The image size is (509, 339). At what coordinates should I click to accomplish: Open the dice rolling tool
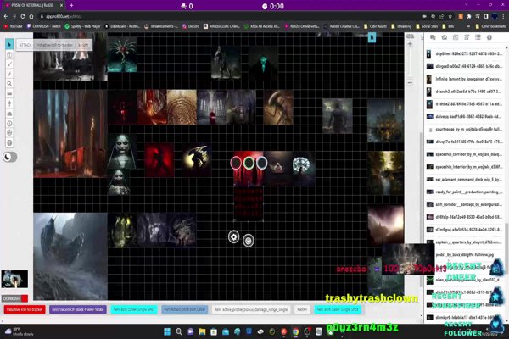[x=9, y=133]
